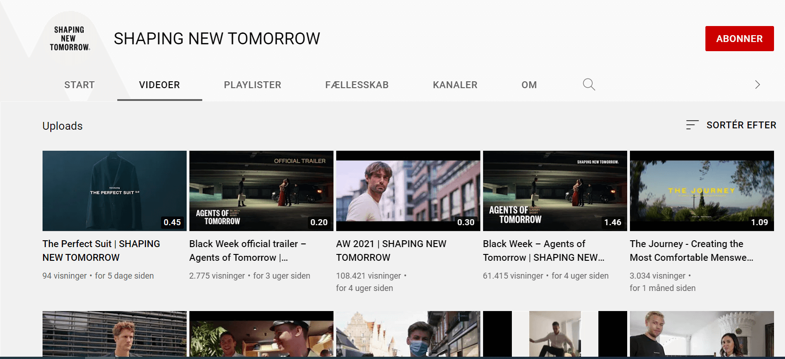
Task: Open second-row thumbnail with men in caps
Action: tap(261, 334)
